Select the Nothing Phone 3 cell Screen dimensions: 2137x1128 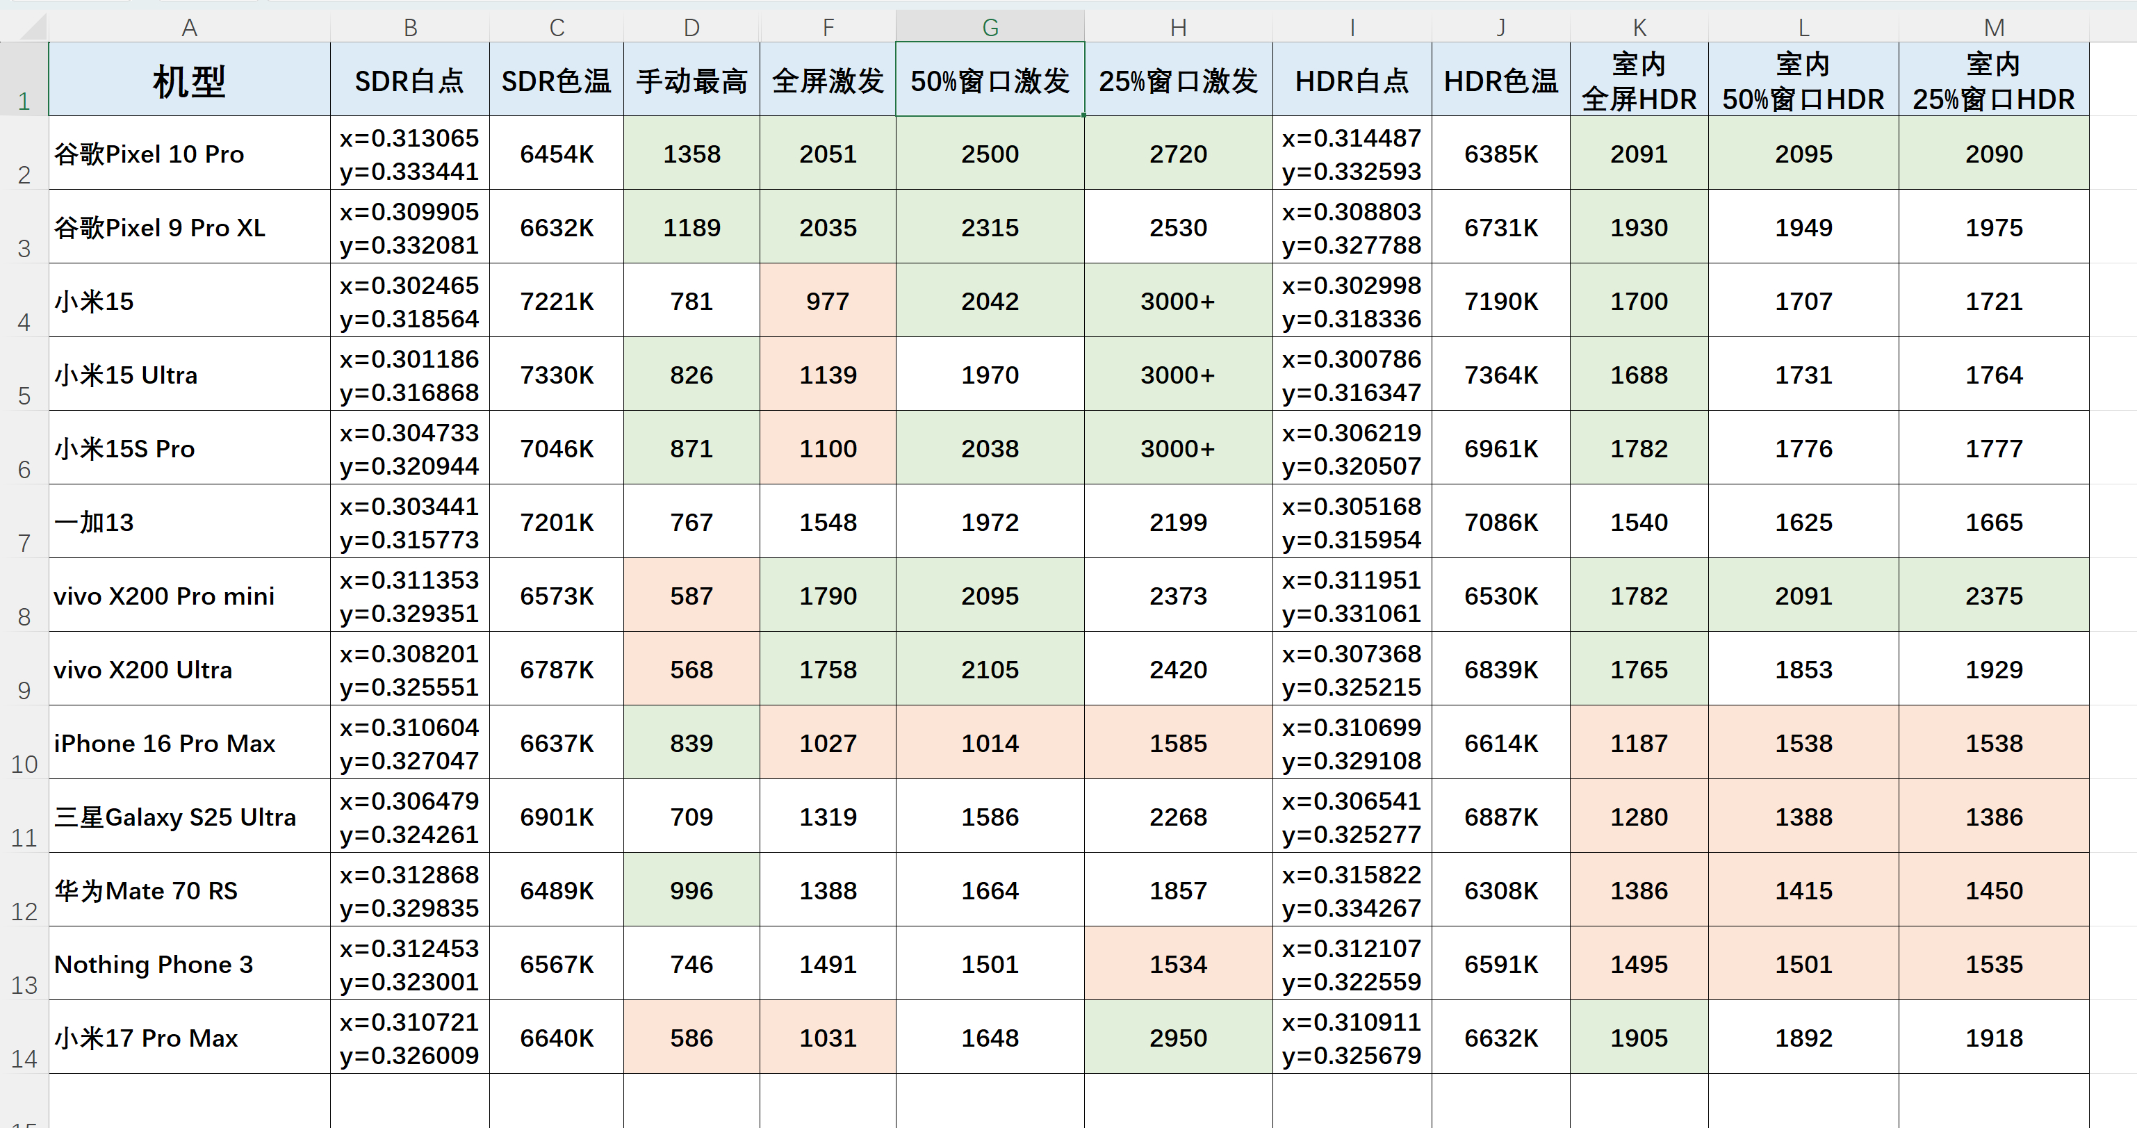[189, 964]
